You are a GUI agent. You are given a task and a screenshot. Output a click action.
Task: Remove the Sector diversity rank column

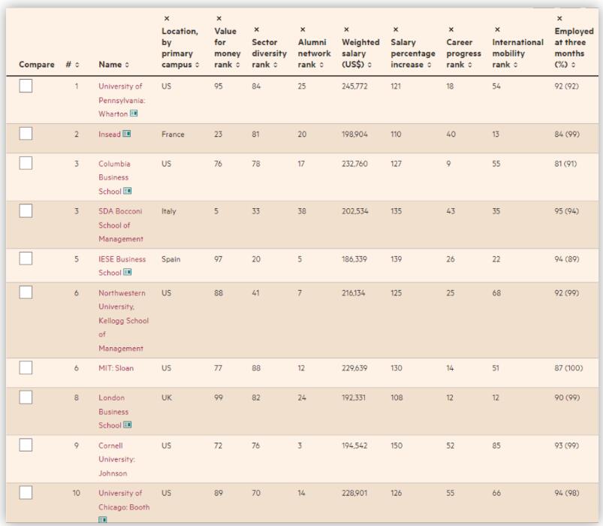257,29
